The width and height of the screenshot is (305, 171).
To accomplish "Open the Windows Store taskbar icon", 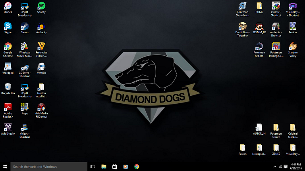I will [x=115, y=167].
